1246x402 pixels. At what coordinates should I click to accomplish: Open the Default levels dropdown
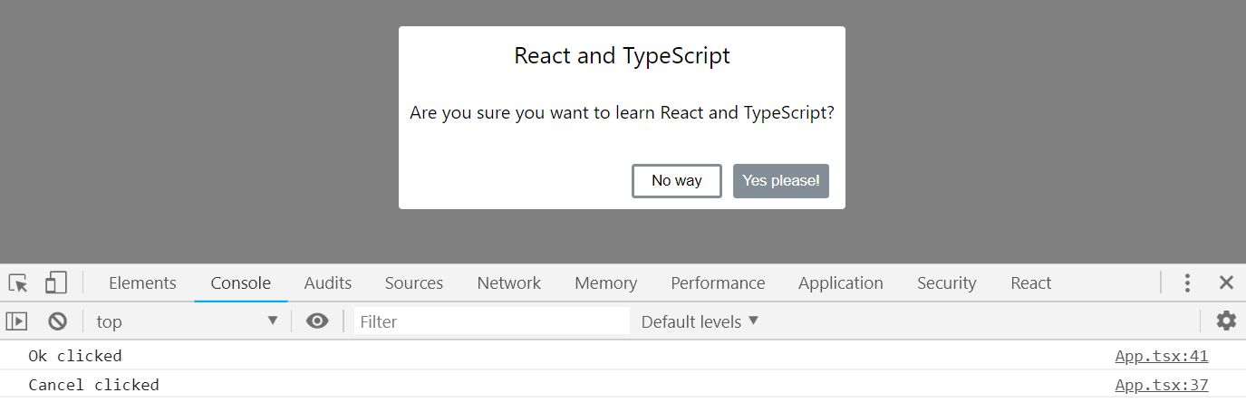point(700,321)
